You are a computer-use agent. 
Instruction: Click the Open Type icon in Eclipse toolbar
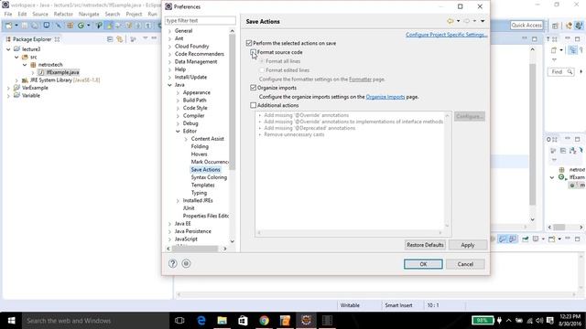click(99, 26)
